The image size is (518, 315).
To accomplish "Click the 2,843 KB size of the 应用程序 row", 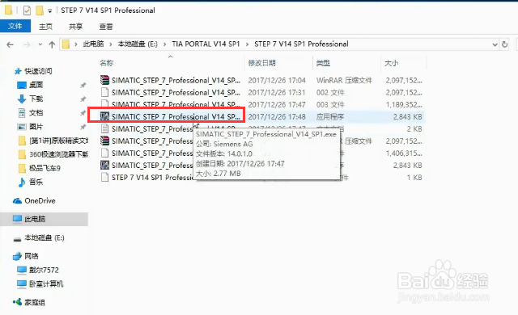I will [407, 117].
